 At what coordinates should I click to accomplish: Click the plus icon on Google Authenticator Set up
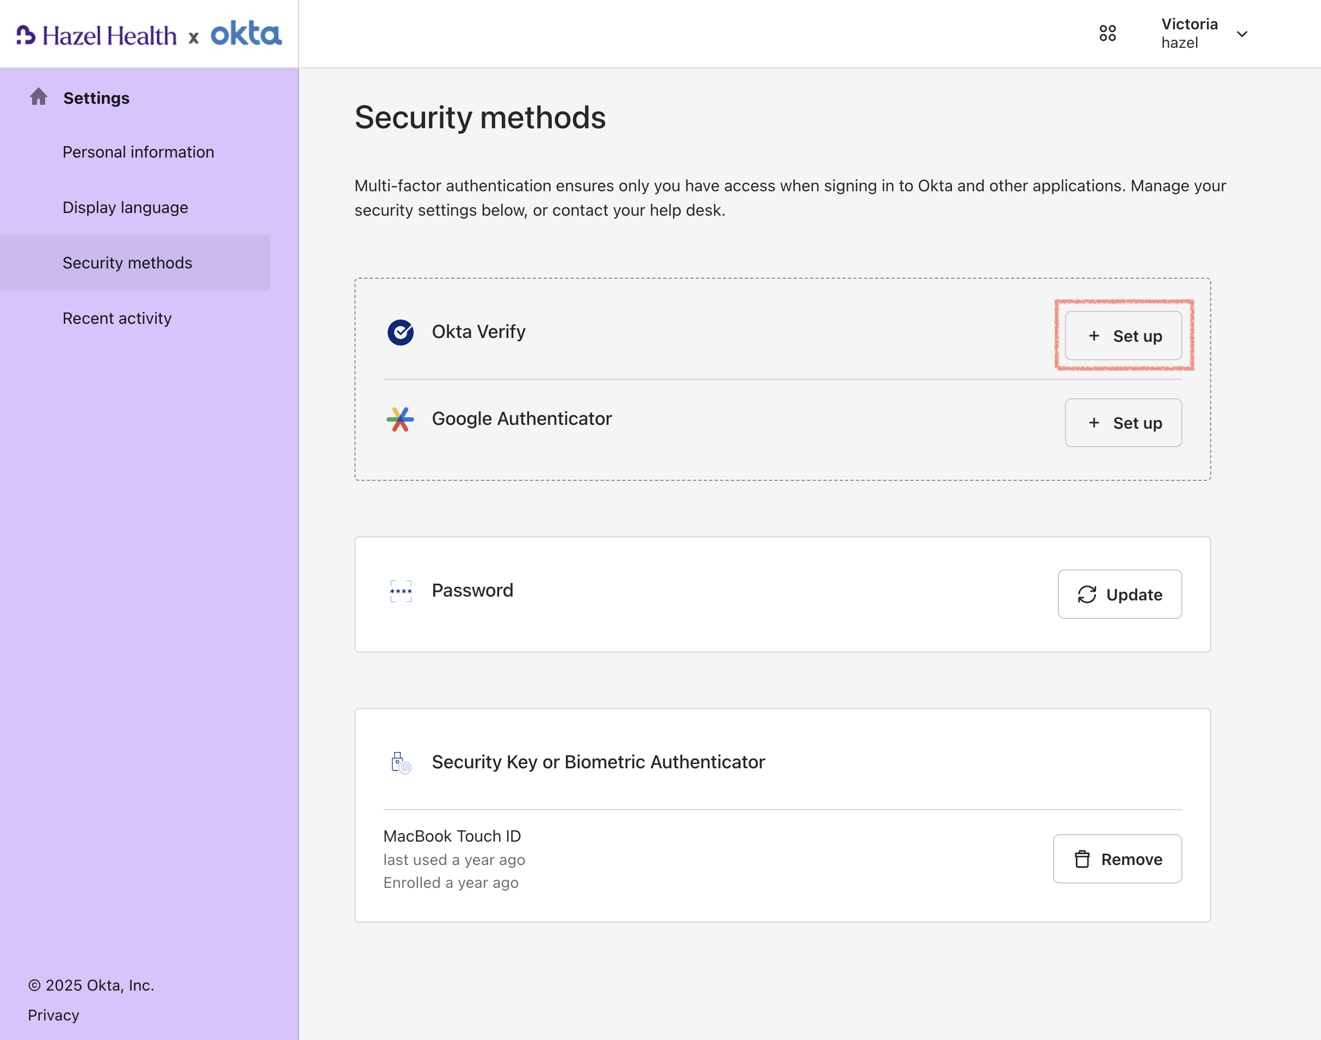[1094, 423]
